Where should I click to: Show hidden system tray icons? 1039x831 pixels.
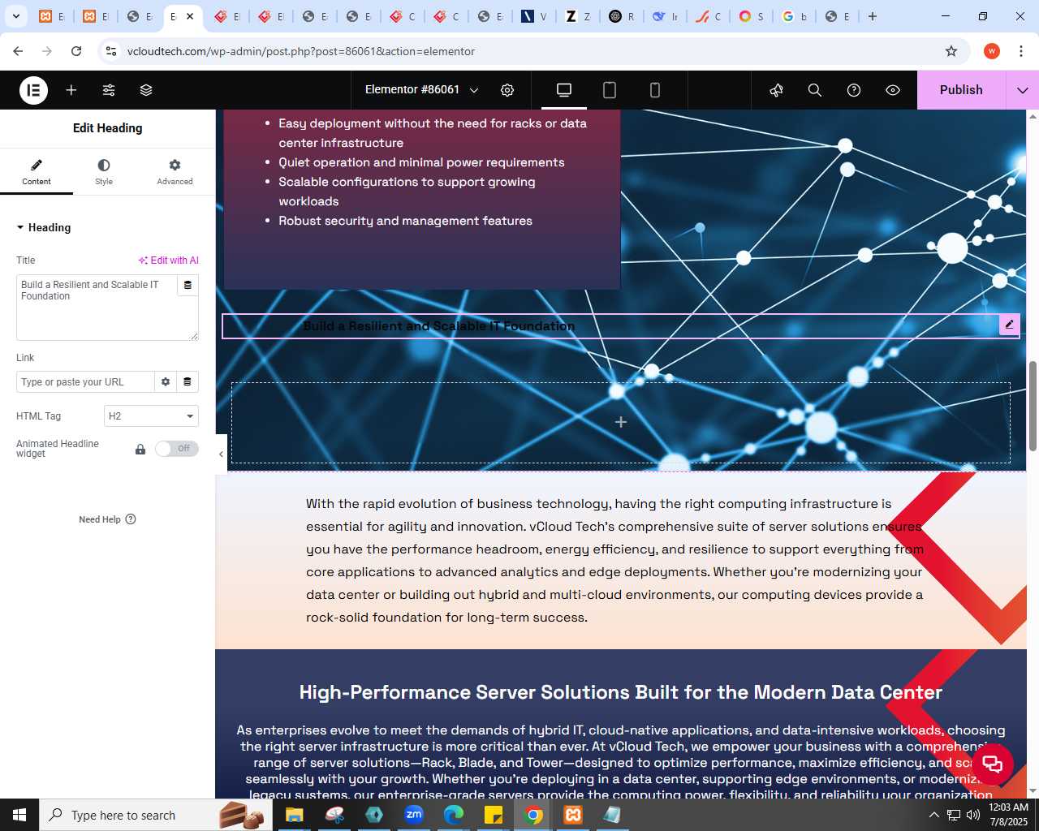click(x=933, y=815)
